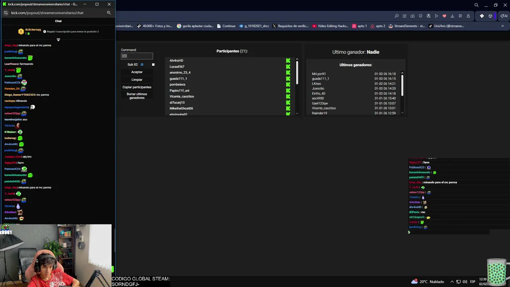This screenshot has width=510, height=287.
Task: Open '40.000+ Fotos y Im...' bookmark
Action: [x=155, y=26]
